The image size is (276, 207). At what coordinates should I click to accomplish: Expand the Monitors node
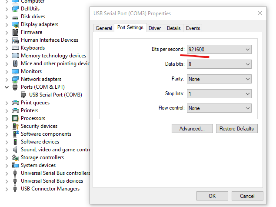[7, 71]
